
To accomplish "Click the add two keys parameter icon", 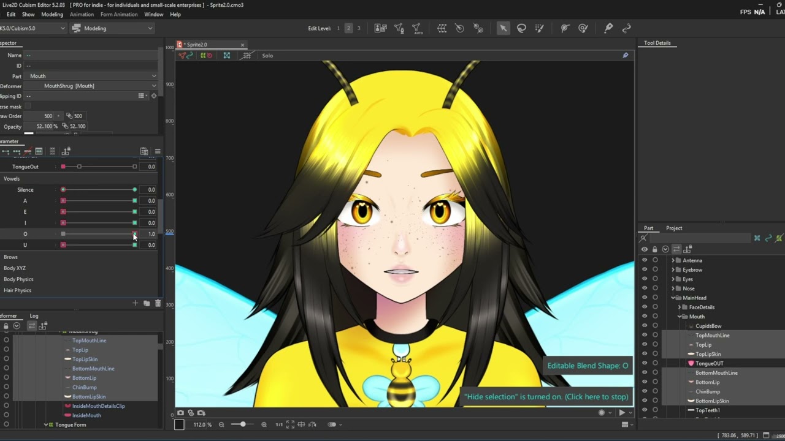I will [x=5, y=151].
